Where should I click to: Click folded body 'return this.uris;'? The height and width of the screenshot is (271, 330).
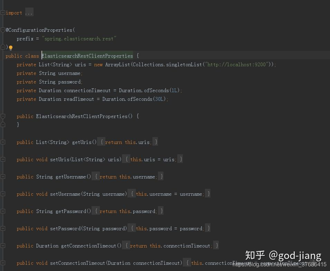[128, 142]
